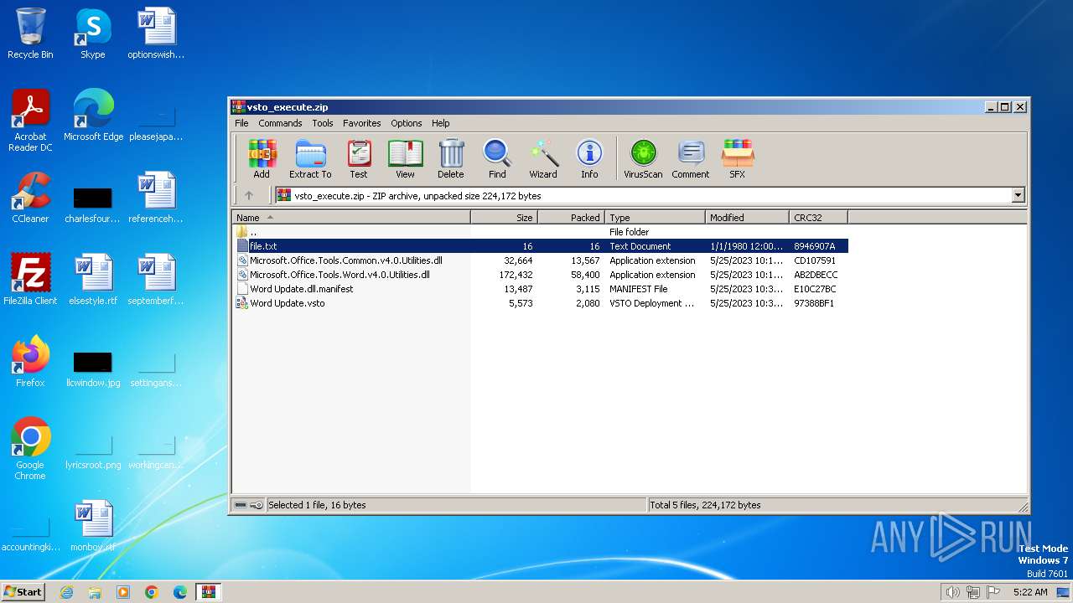Click the volume tray icon
The width and height of the screenshot is (1073, 603).
click(x=953, y=592)
